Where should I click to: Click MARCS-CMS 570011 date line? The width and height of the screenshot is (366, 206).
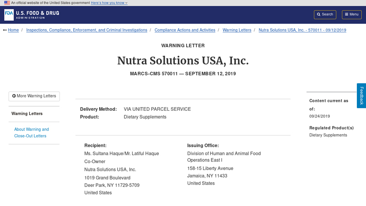click(183, 74)
